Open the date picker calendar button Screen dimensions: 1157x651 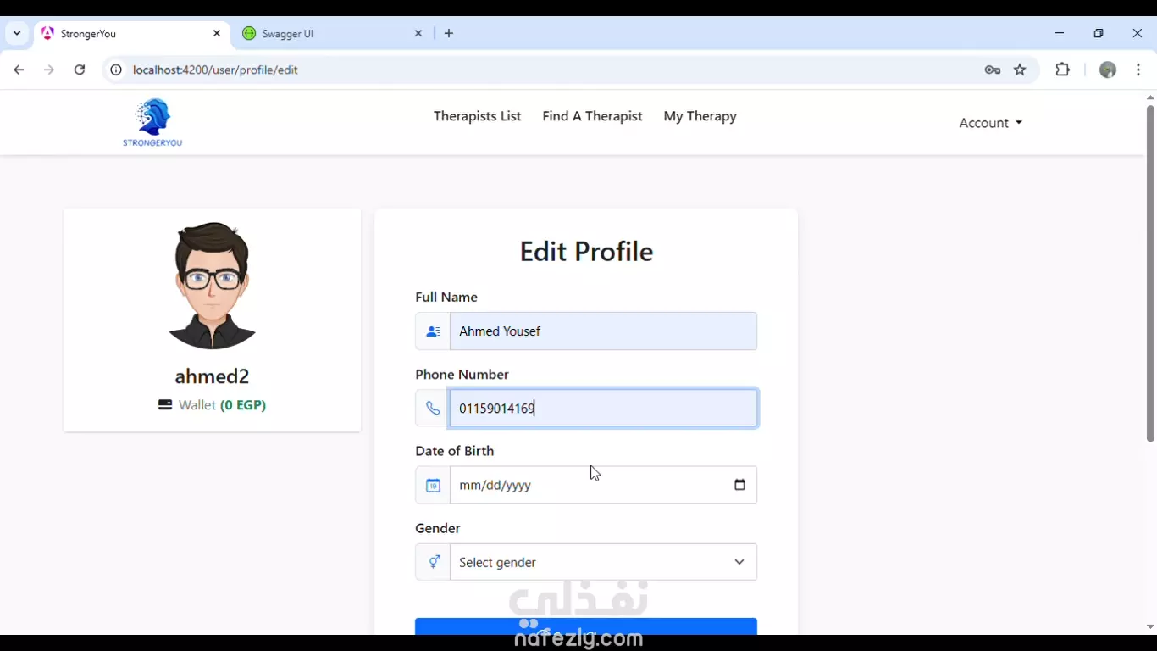pos(739,485)
